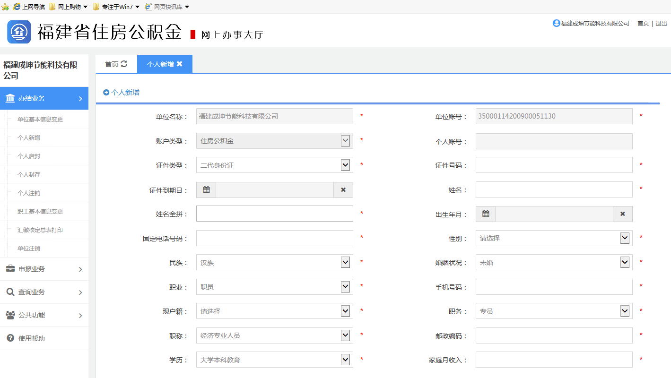Click the 家庭月收入 input field
Screen dimensions: 671x378
[554, 360]
